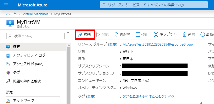Click 変更 link next to リソース グループ

(113, 44)
